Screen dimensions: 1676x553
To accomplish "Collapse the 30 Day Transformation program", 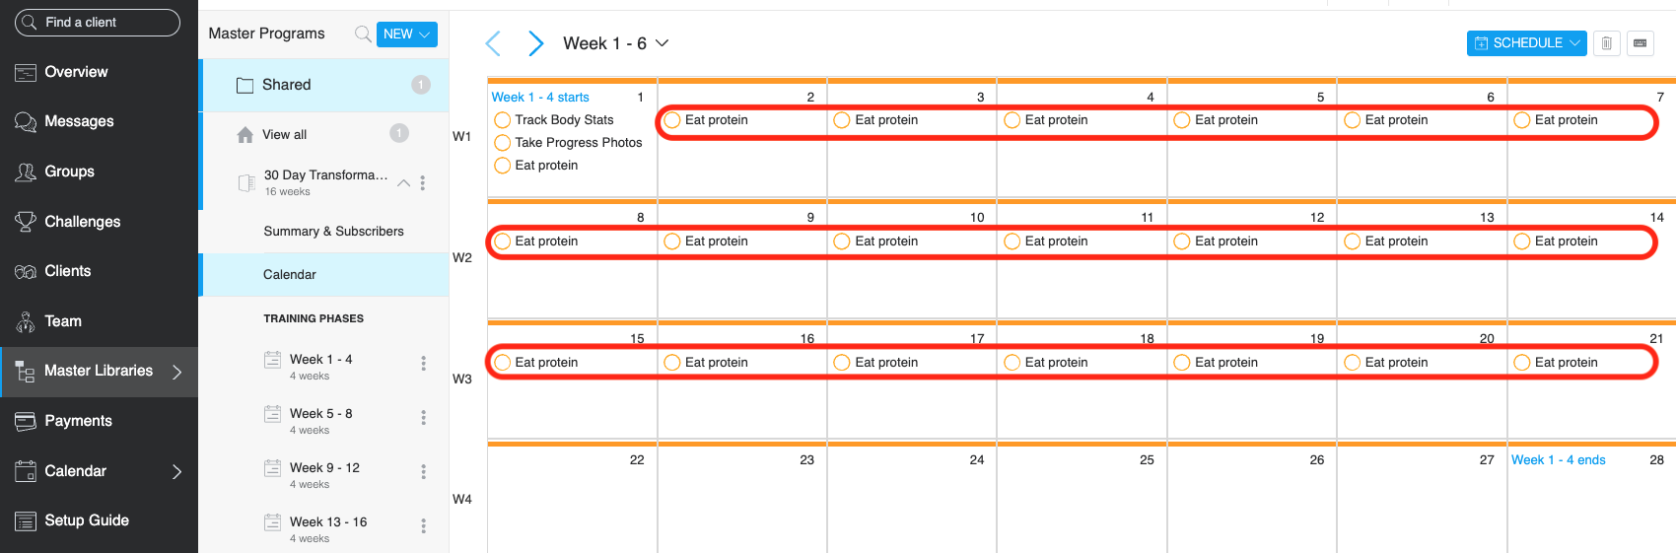I will (403, 182).
